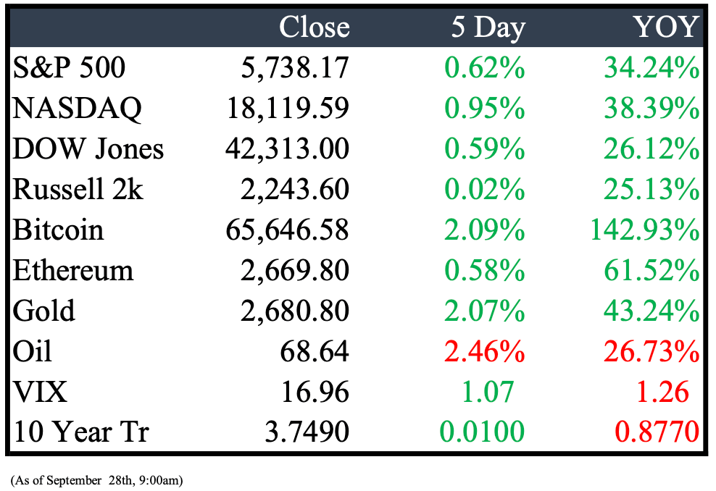Click the Russell 2k 5 Day value 0.02%
Screen dimensions: 716x491
pyautogui.click(x=485, y=189)
